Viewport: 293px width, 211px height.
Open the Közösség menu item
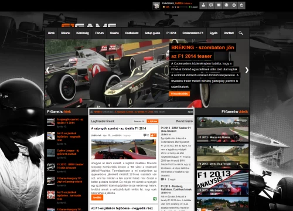coord(83,33)
